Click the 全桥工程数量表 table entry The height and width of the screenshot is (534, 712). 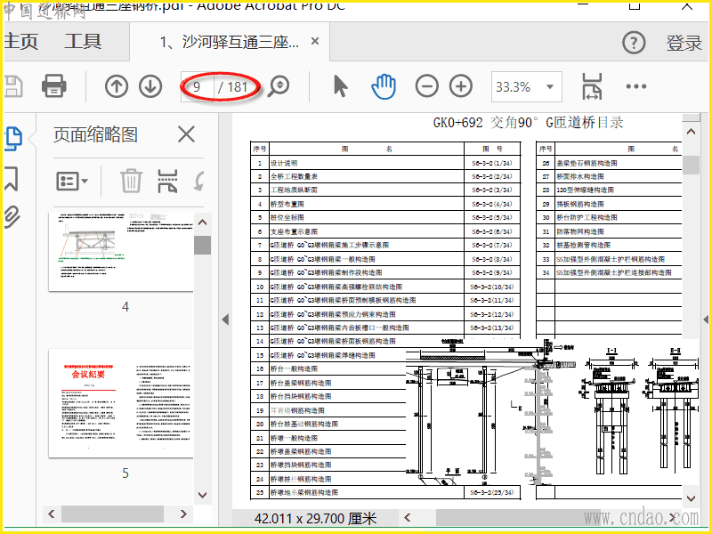pos(295,176)
